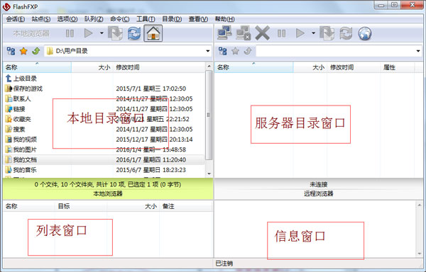Select the 我的音乐 folder
Viewport: 426px width, 272px height.
(x=21, y=170)
